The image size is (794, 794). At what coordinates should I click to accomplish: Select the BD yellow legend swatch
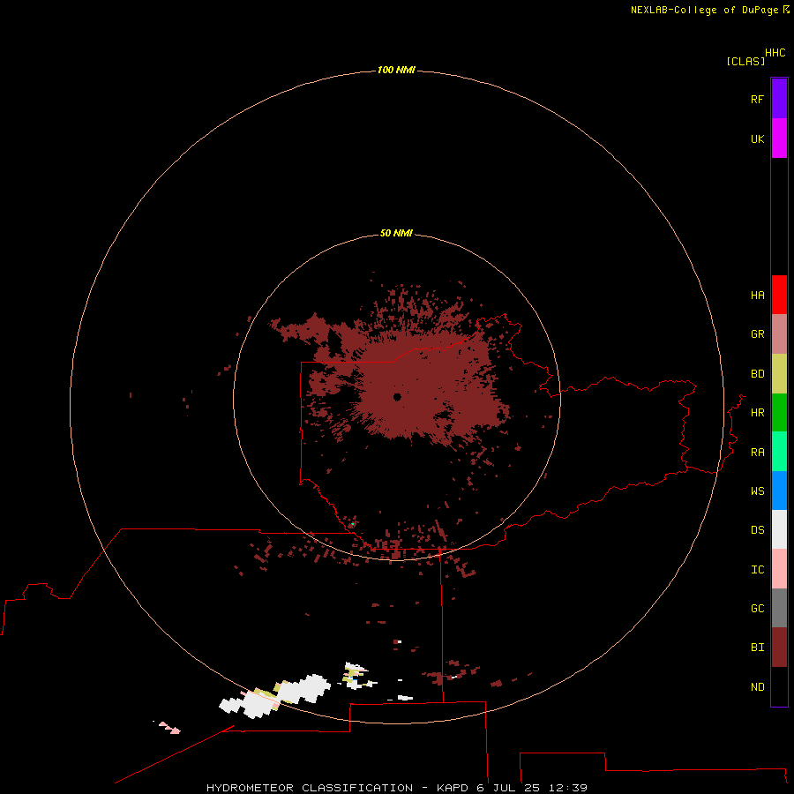click(x=779, y=374)
